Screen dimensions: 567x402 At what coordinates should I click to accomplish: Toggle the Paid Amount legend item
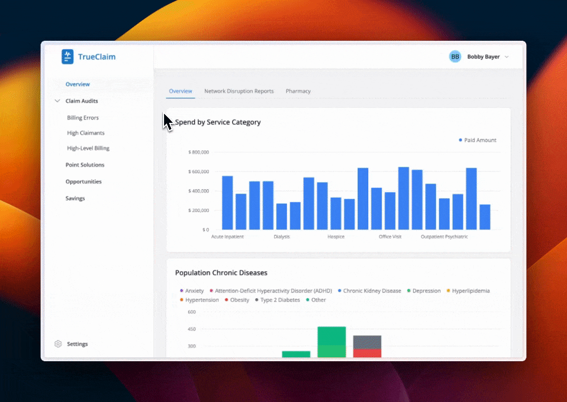[x=477, y=140]
